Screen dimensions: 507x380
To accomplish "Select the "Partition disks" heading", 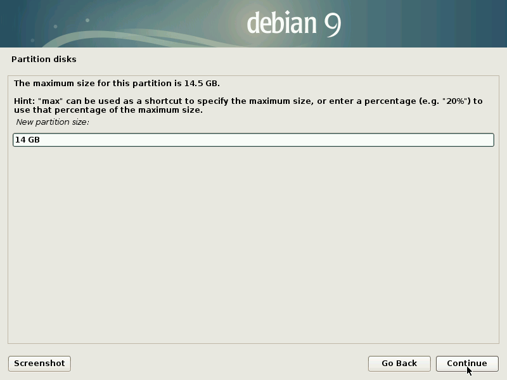I will pyautogui.click(x=44, y=60).
